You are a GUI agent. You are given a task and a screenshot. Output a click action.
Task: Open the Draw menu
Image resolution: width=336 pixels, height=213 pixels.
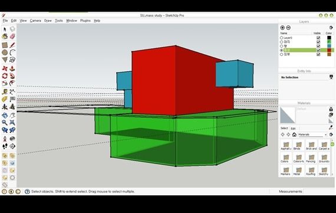point(48,21)
